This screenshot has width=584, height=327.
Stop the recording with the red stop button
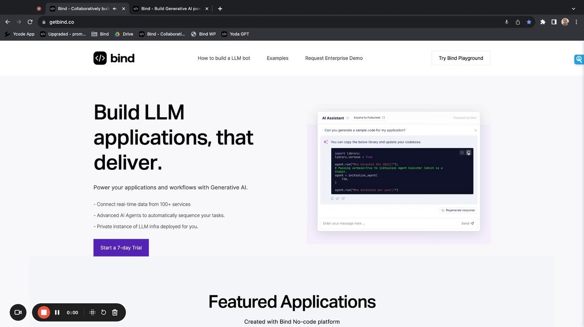click(44, 312)
